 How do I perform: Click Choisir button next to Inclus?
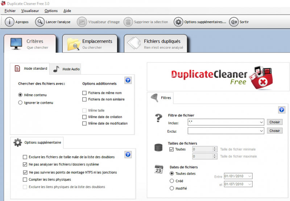coord(275,122)
